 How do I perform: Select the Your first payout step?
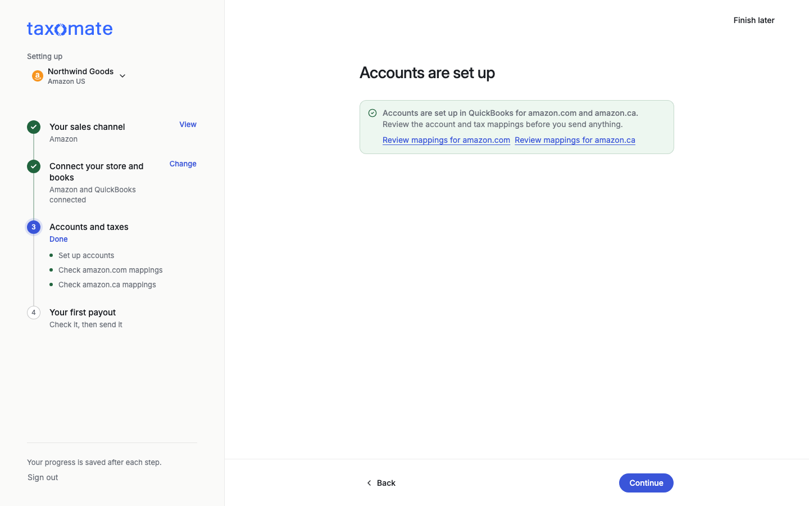83,313
